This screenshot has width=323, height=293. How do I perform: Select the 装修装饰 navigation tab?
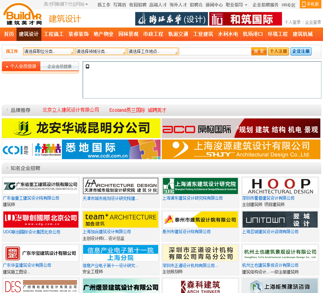click(x=79, y=34)
